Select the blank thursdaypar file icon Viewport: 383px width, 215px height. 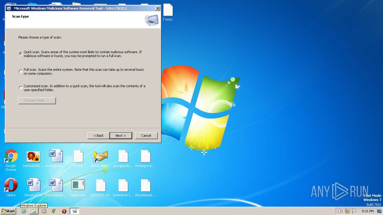pyautogui.click(x=145, y=188)
